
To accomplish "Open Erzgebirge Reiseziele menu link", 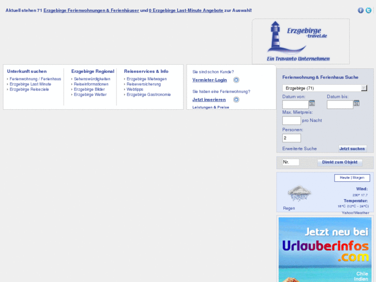I will pyautogui.click(x=29, y=90).
